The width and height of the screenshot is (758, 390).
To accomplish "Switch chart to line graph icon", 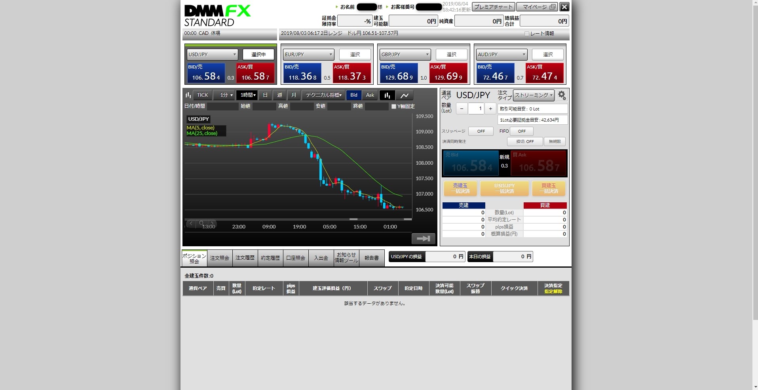I will 404,95.
